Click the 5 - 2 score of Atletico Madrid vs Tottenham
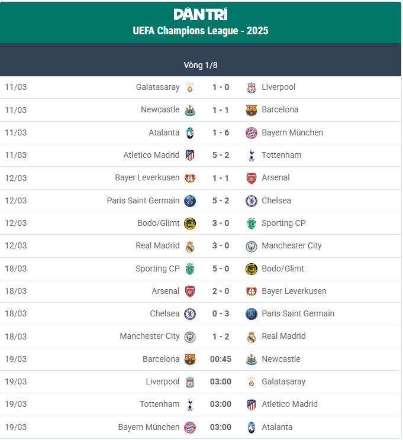Screen dimensions: 403x440 [221, 156]
